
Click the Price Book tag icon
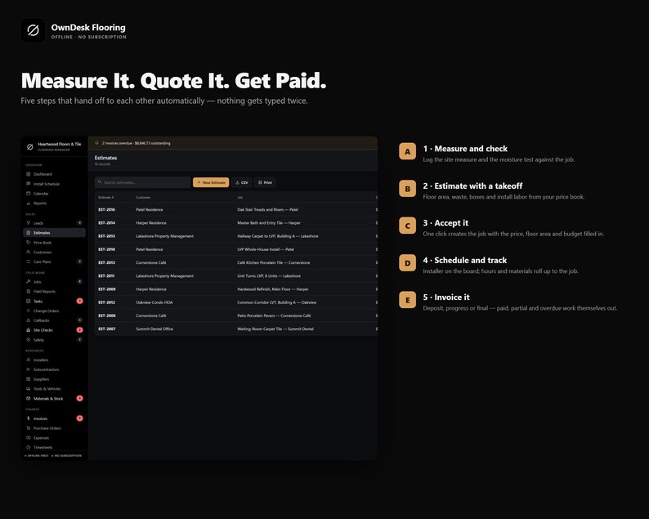28,242
